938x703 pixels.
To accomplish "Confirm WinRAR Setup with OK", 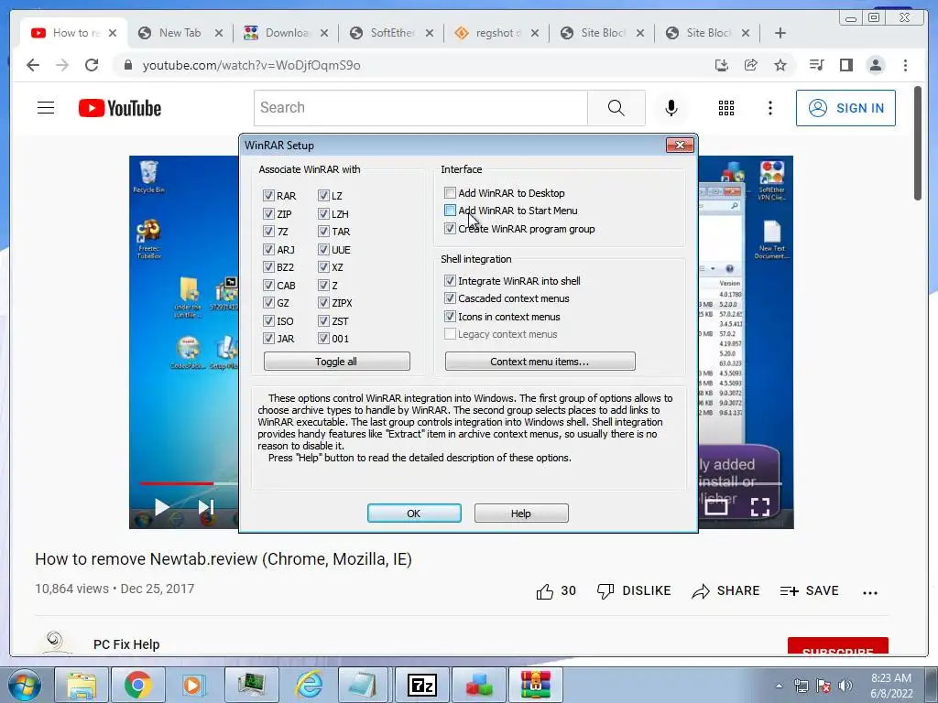I will coord(414,513).
